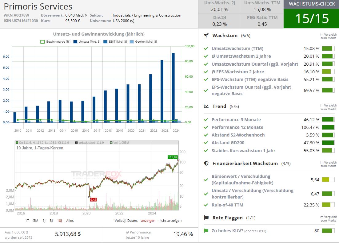Click the Umsatzwachstum (TTM) rating bar

(x=328, y=48)
